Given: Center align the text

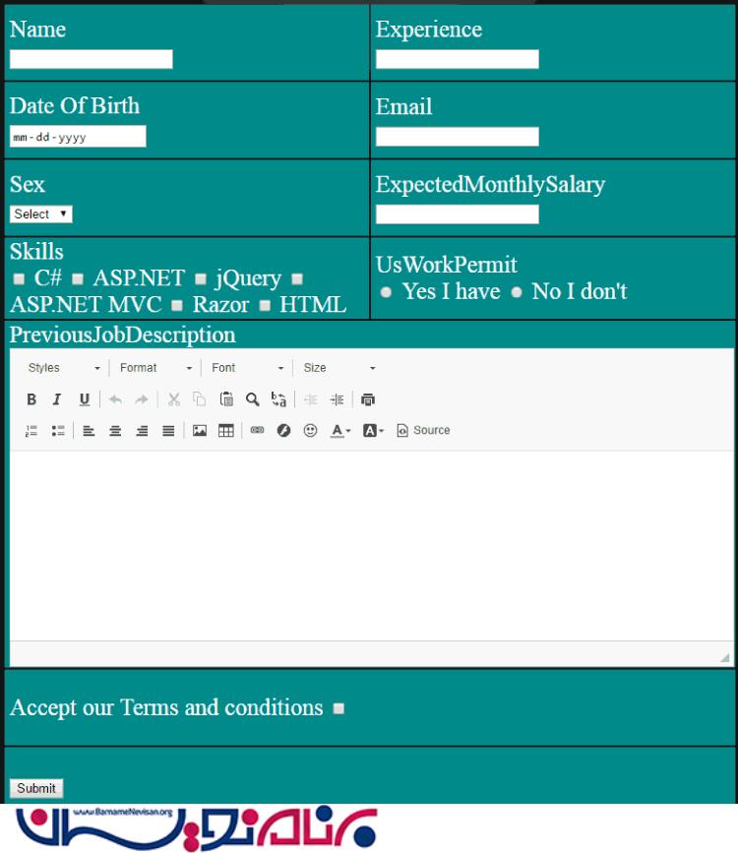Looking at the screenshot, I should [115, 431].
